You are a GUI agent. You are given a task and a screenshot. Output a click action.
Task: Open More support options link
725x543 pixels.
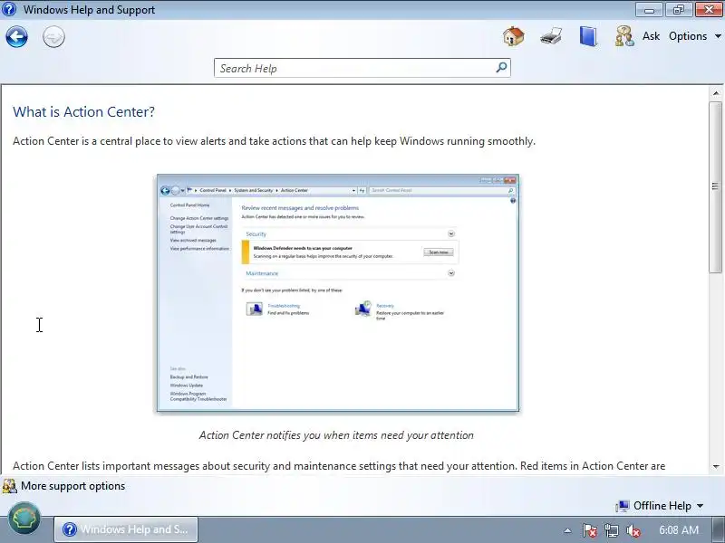[72, 486]
